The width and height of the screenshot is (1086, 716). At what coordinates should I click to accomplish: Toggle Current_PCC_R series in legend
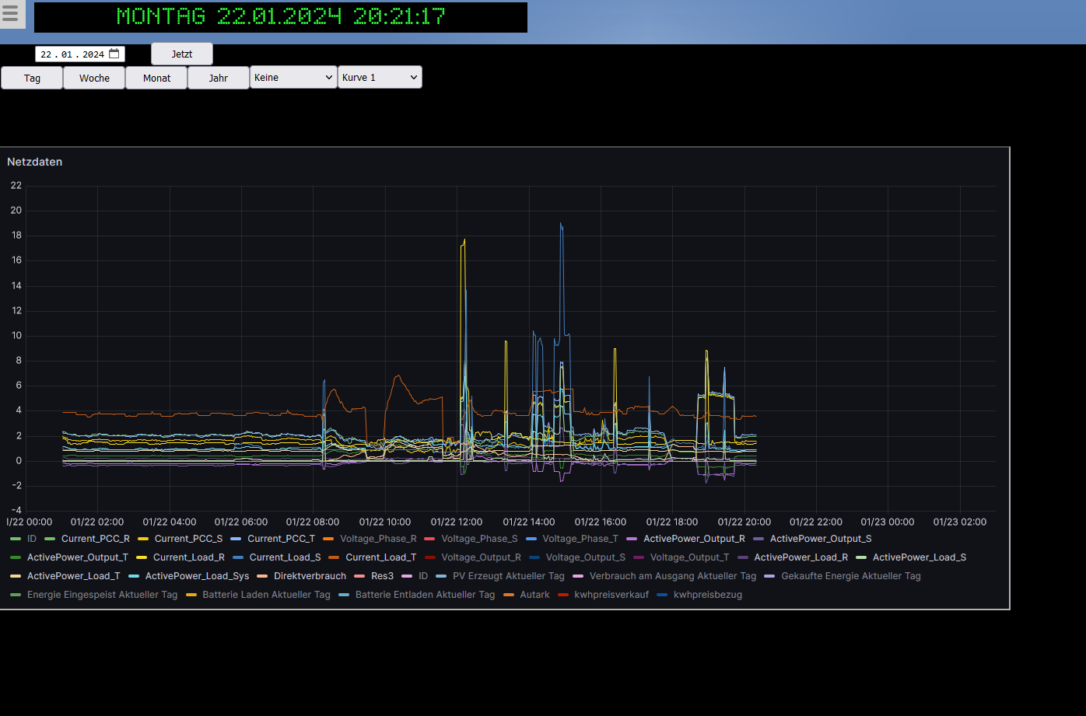[x=95, y=538]
